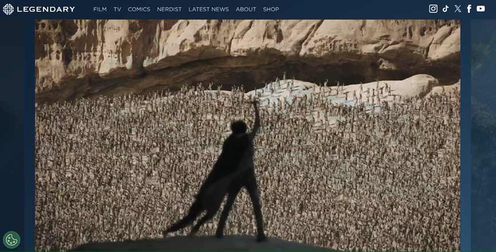Navigate to the COMICS section
This screenshot has width=496, height=252.
coord(139,9)
